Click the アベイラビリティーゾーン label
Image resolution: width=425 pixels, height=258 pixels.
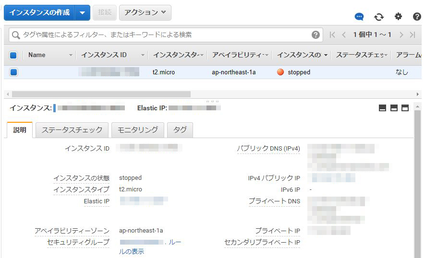coord(72,231)
